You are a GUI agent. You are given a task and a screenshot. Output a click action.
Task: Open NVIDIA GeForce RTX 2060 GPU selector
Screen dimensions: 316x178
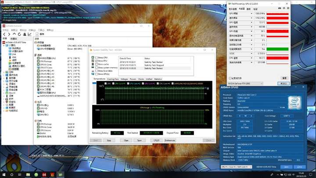point(245,84)
